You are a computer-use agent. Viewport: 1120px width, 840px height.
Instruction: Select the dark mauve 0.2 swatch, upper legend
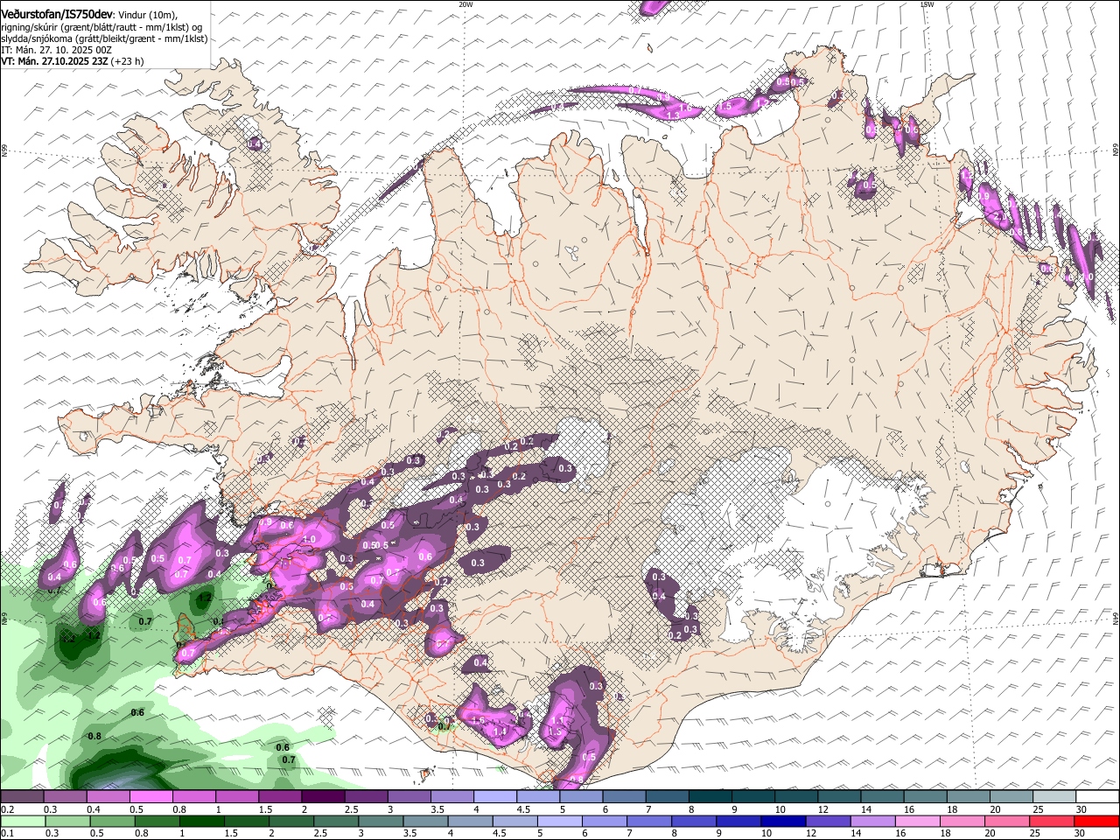(22, 797)
